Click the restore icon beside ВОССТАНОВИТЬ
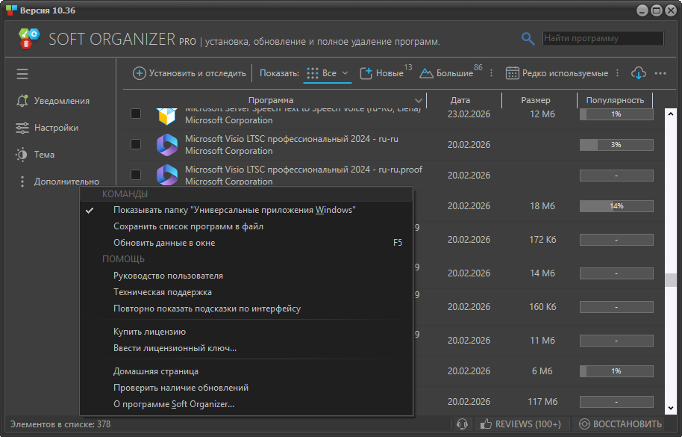The height and width of the screenshot is (437, 682). [584, 424]
